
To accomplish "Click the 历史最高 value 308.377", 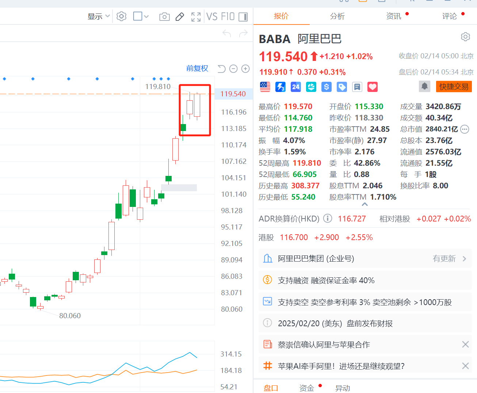I will click(305, 186).
